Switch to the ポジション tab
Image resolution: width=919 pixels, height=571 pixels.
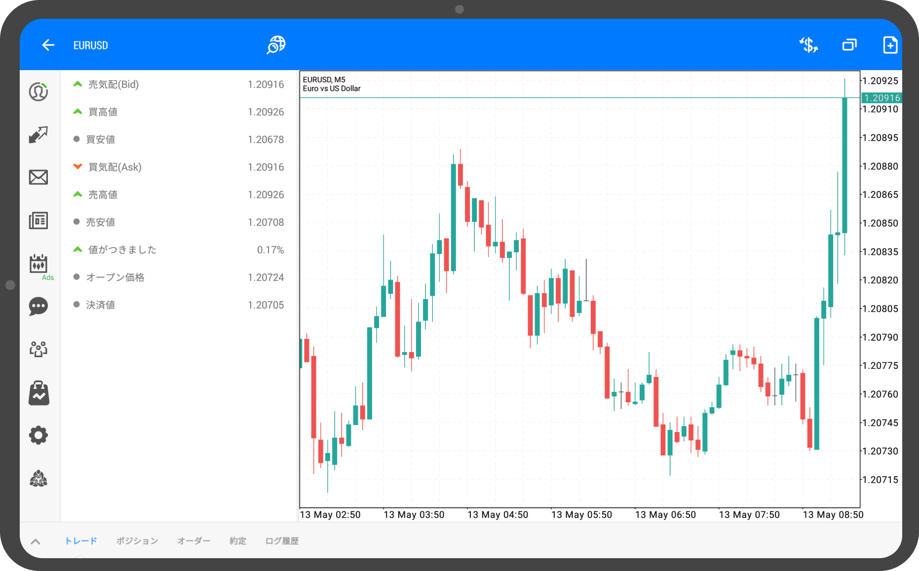(x=137, y=541)
